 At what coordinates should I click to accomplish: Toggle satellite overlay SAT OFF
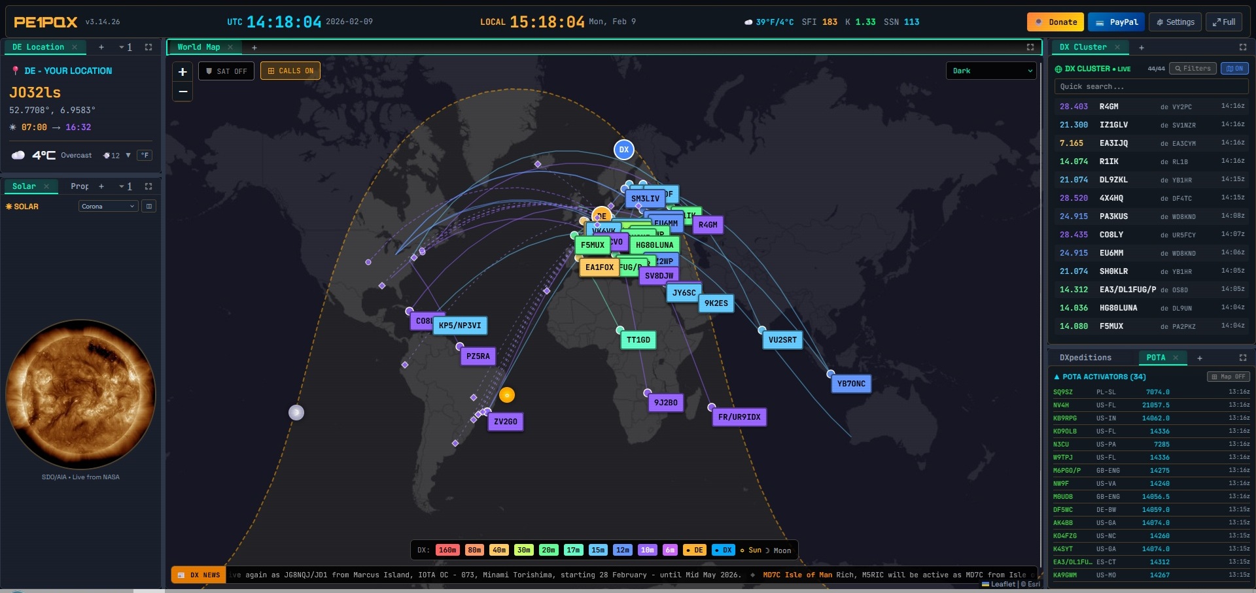pyautogui.click(x=226, y=71)
